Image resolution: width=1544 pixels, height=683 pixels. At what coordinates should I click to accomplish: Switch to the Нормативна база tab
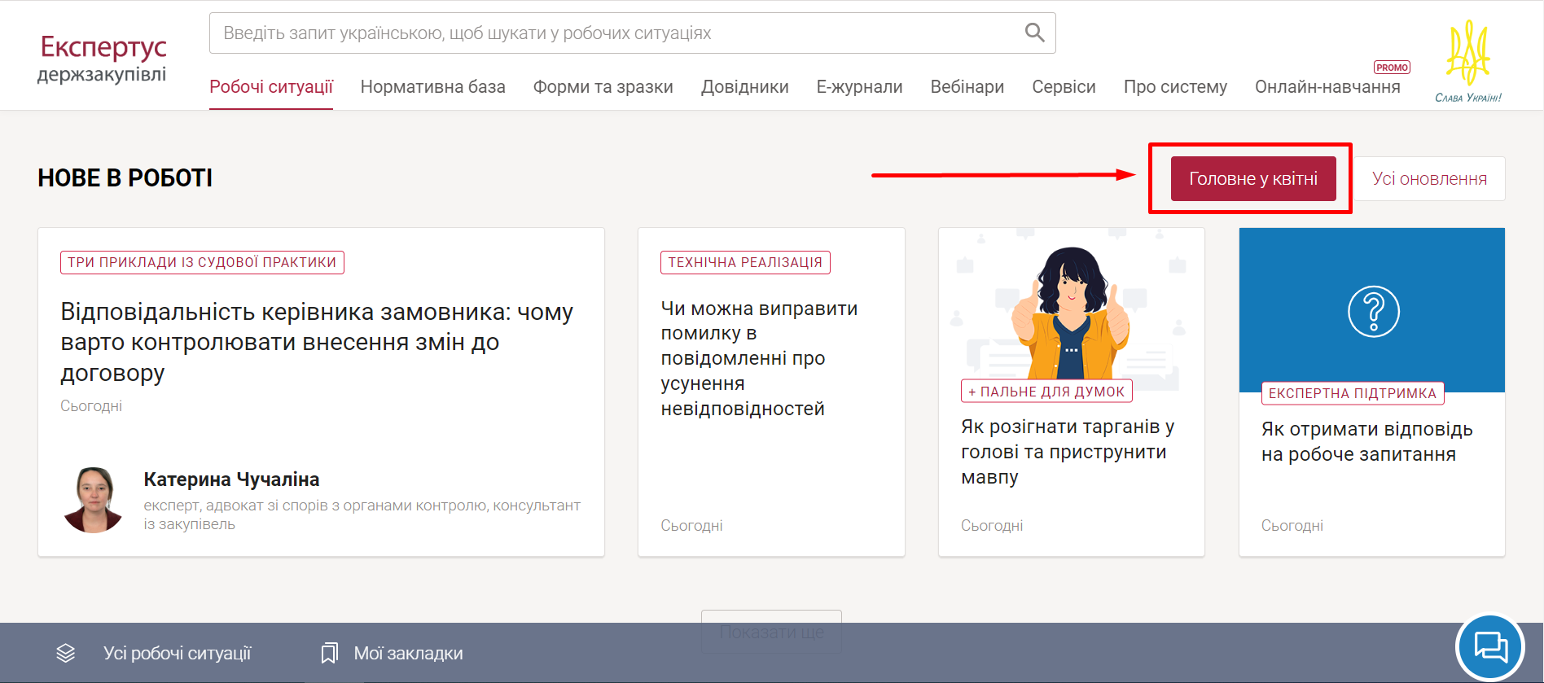(432, 87)
